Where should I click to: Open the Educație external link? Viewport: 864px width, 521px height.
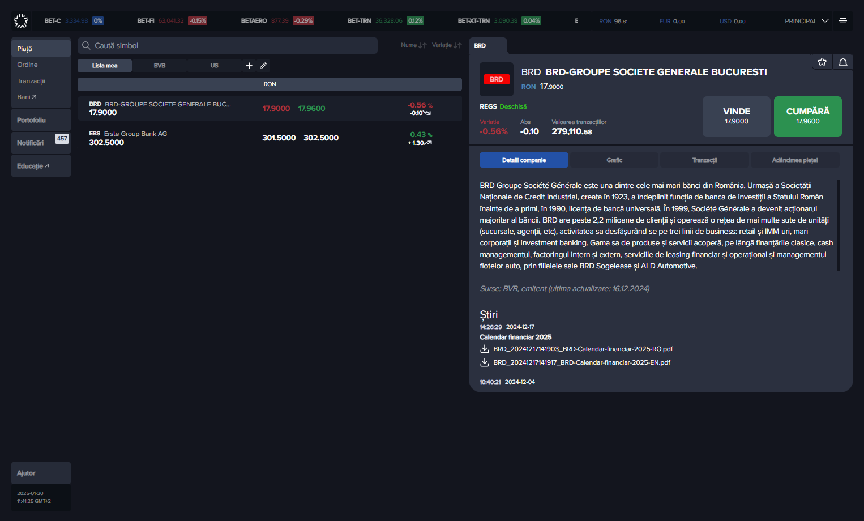41,166
